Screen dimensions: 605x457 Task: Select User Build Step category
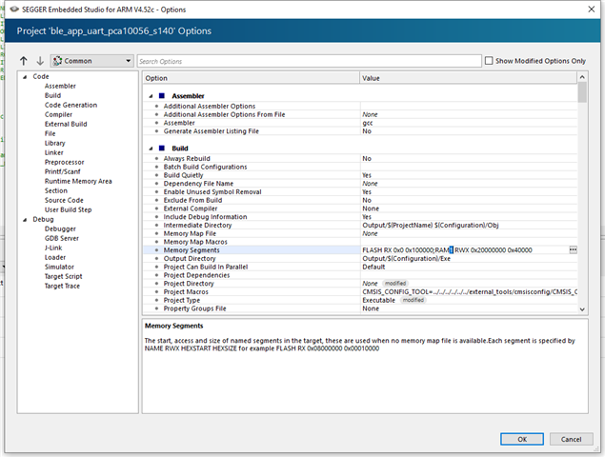69,209
